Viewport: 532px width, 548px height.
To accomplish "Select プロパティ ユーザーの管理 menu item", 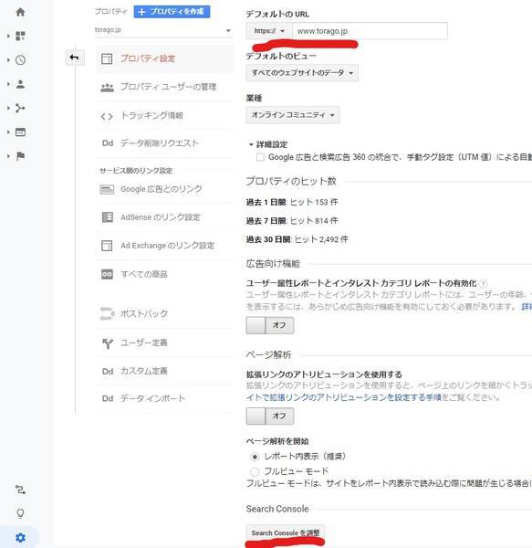I will 164,88.
